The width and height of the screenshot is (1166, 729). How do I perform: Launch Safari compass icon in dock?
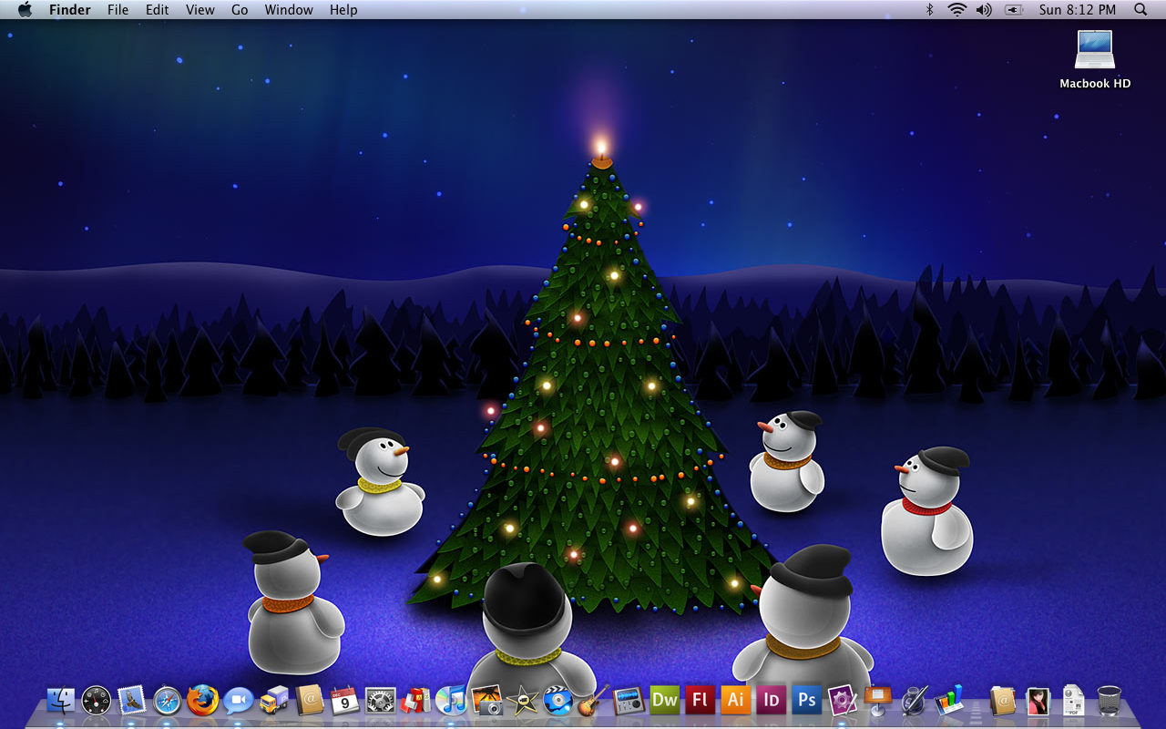168,700
